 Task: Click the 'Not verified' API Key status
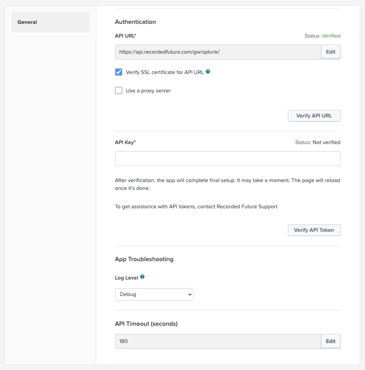click(x=326, y=143)
